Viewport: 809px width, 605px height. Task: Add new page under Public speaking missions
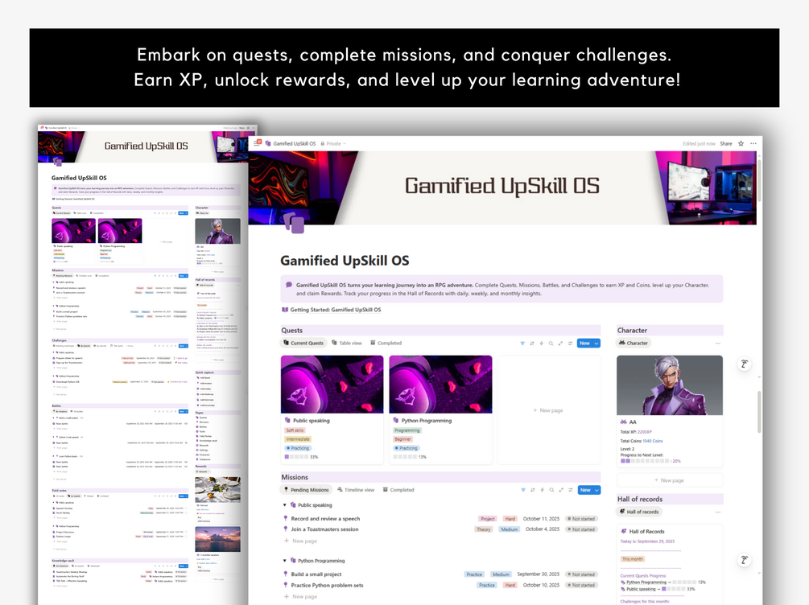[301, 541]
